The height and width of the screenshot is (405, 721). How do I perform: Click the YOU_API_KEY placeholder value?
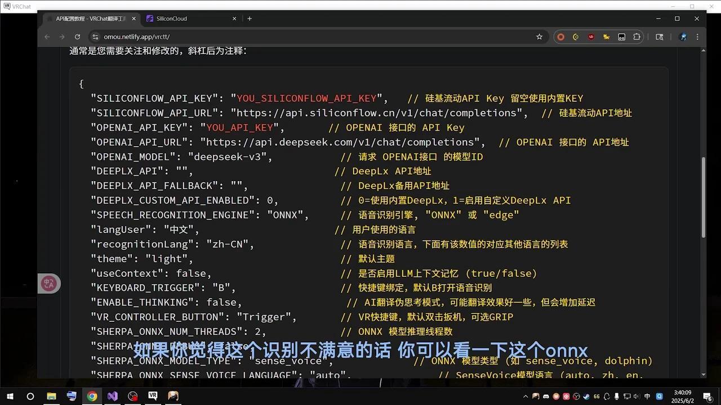coord(239,128)
